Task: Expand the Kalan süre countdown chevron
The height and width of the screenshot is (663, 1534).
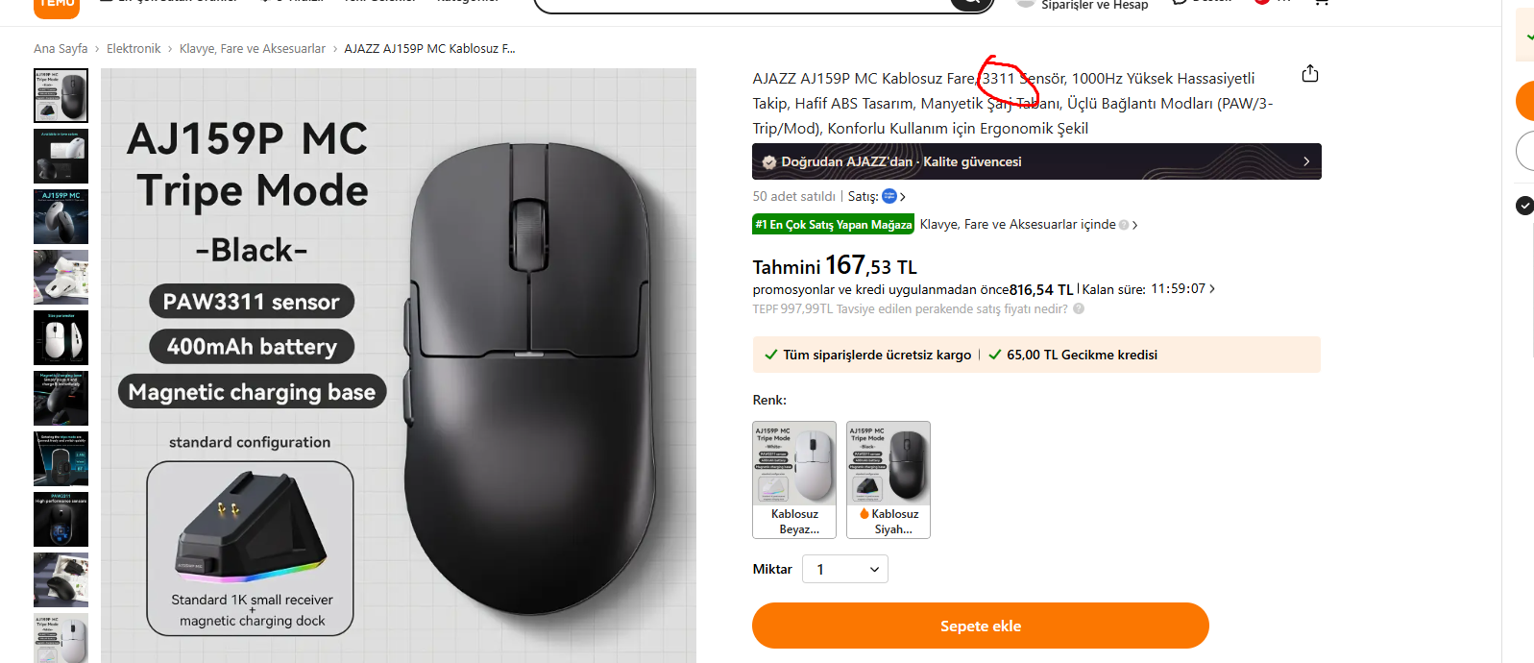Action: (1212, 288)
